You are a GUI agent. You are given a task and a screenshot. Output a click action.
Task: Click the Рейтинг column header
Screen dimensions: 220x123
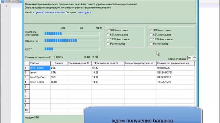(x=40, y=63)
